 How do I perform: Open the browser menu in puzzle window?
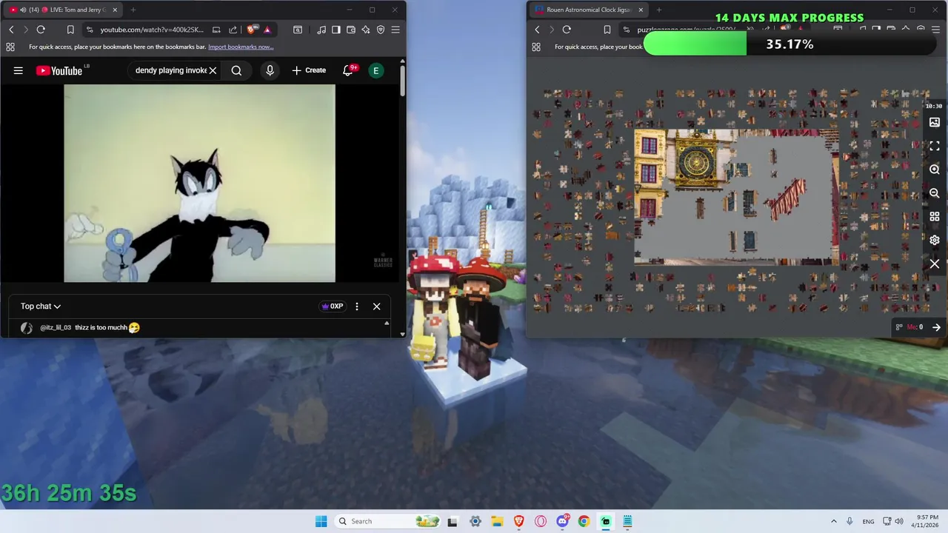[935, 30]
